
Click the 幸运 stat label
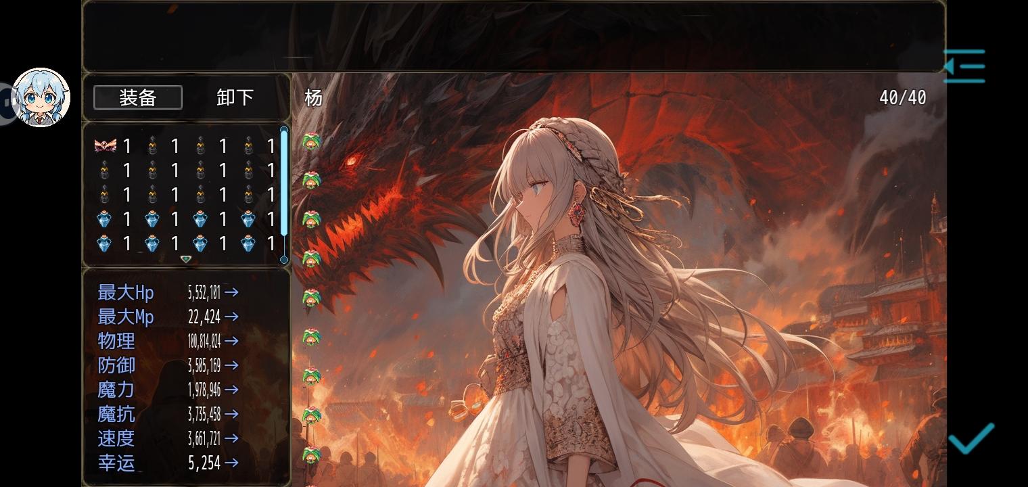pos(116,463)
